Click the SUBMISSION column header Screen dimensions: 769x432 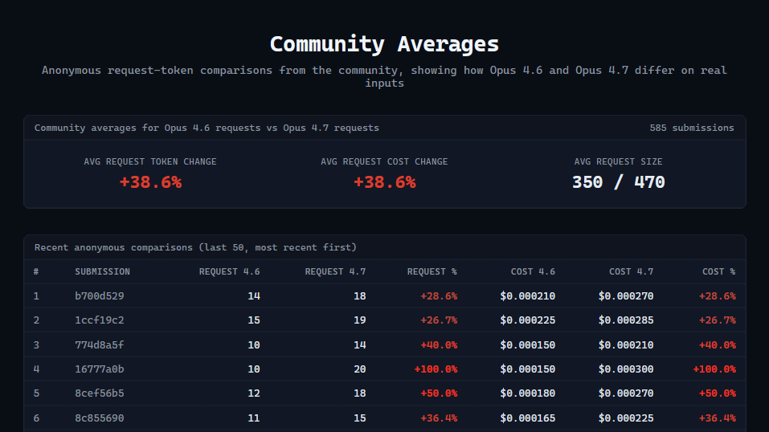(102, 271)
